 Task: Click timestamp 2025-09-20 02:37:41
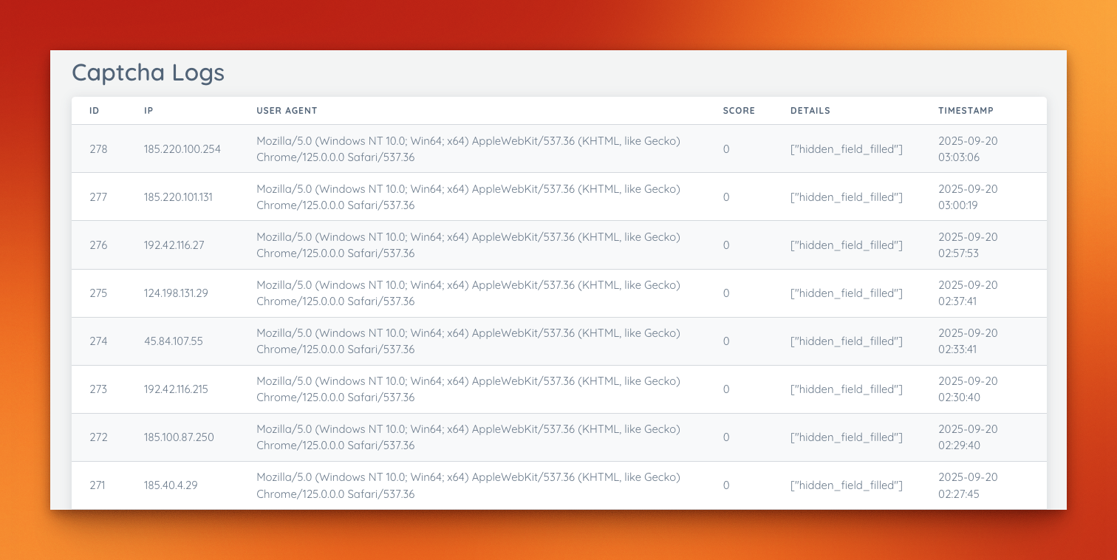(968, 293)
